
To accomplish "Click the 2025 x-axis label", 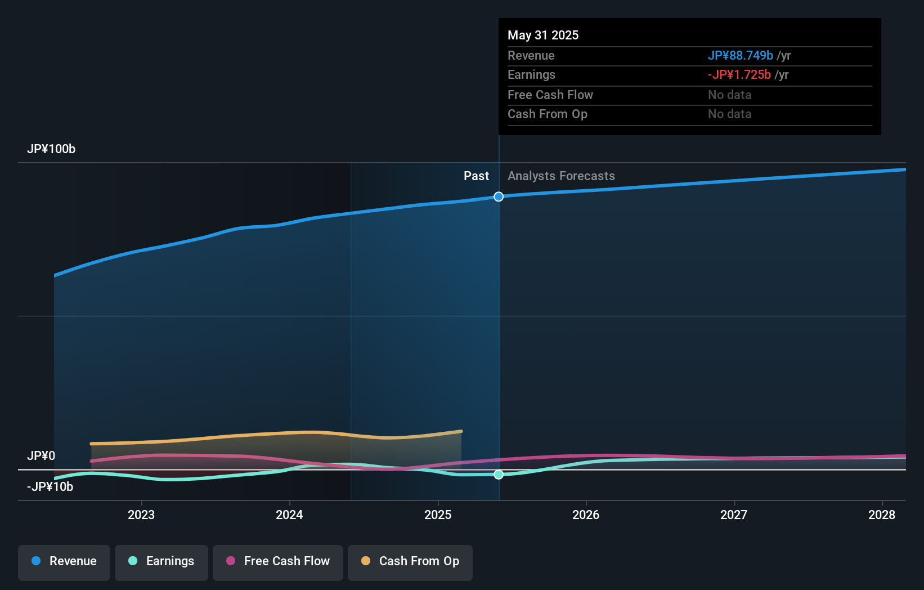I will [x=438, y=515].
